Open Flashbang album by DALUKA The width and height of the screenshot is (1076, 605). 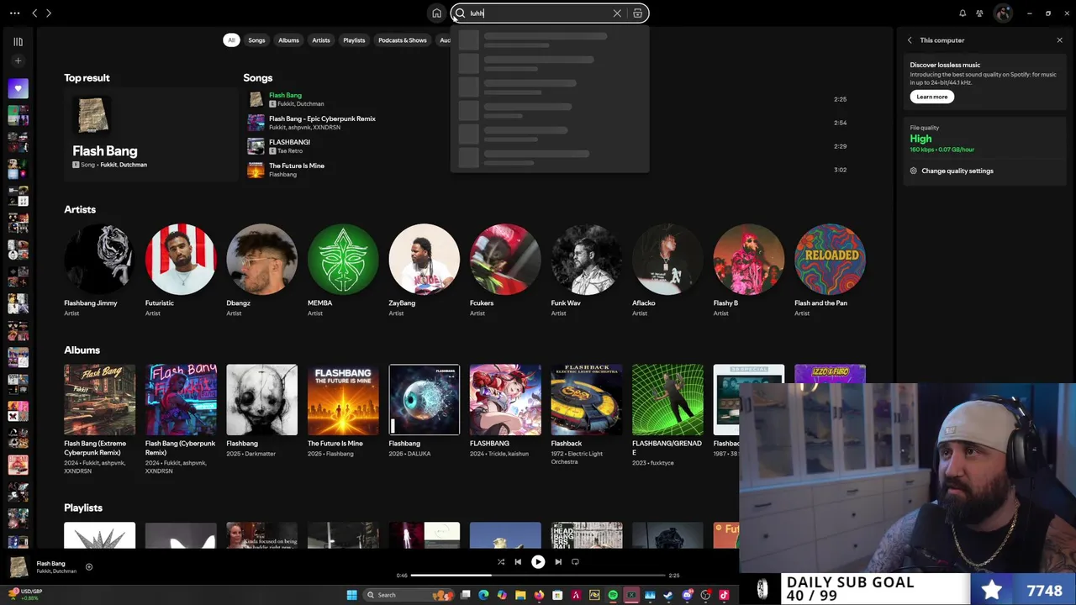coord(425,412)
